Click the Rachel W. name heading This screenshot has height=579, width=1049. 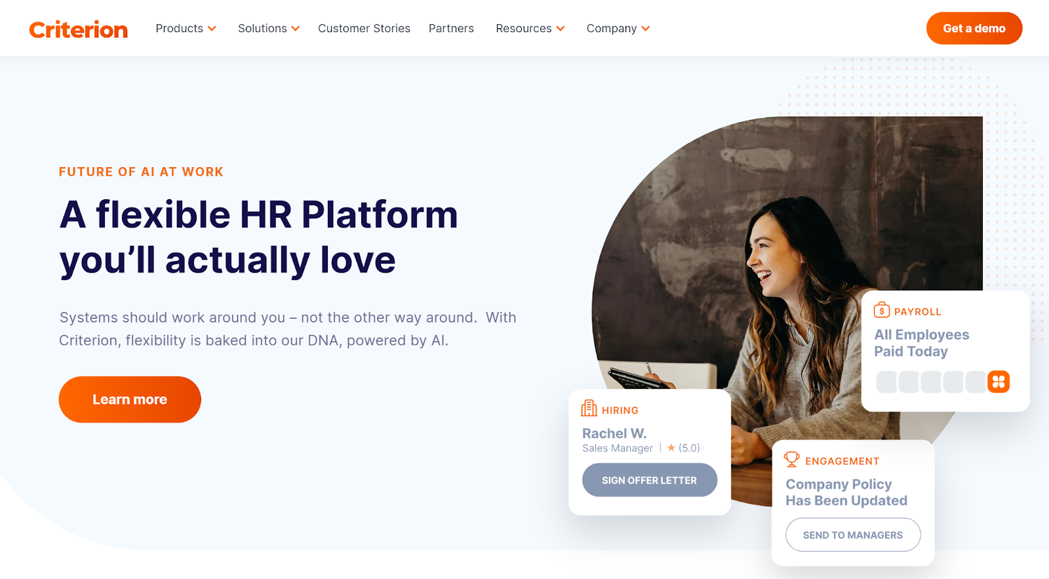point(614,433)
